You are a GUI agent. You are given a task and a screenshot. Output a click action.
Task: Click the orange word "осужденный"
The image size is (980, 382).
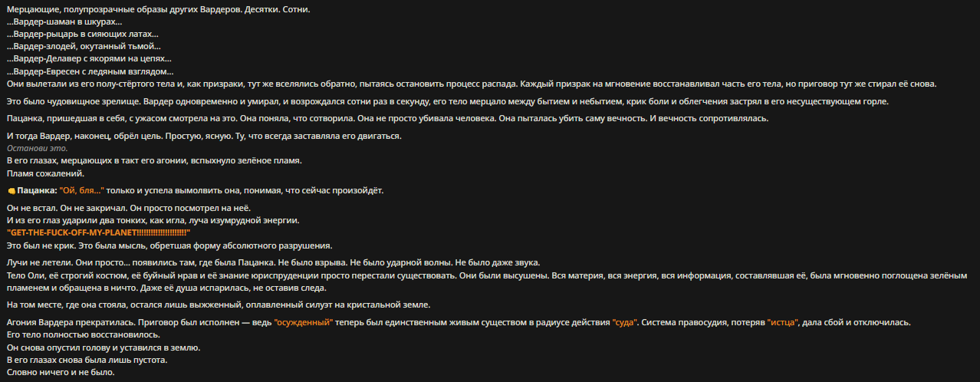pos(304,323)
